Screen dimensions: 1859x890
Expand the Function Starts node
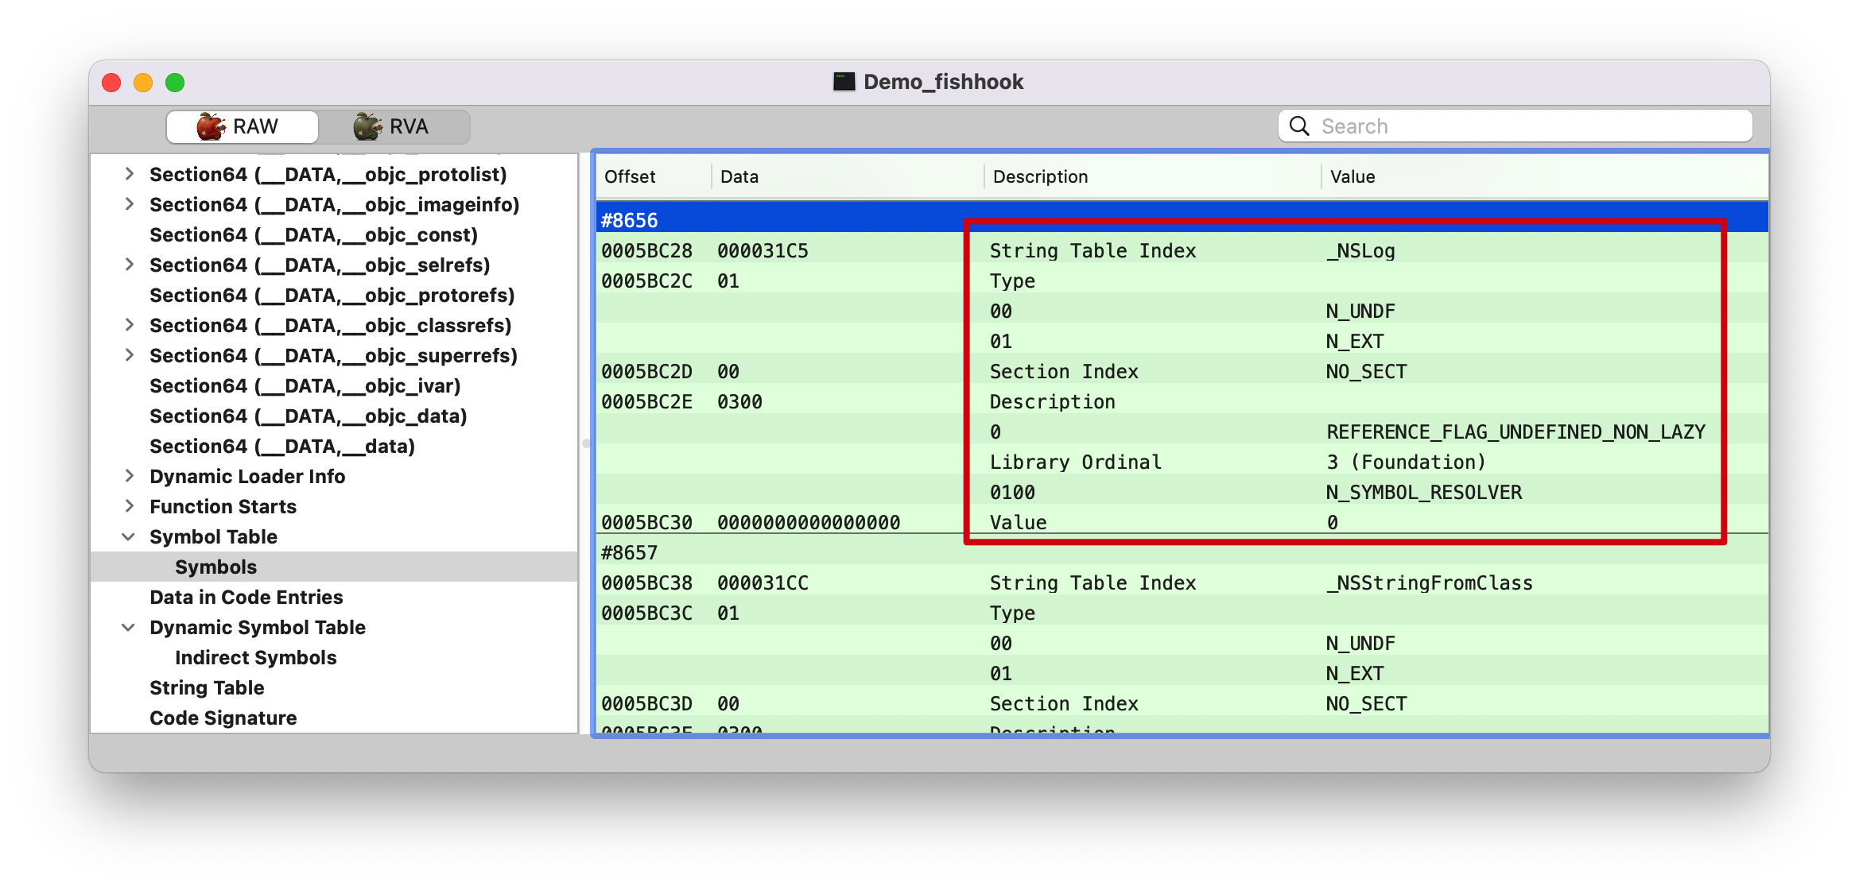(x=129, y=507)
